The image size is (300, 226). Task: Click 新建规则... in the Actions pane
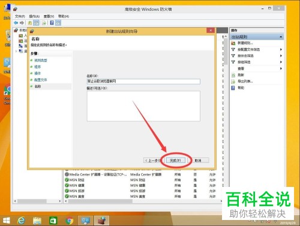coord(245,43)
